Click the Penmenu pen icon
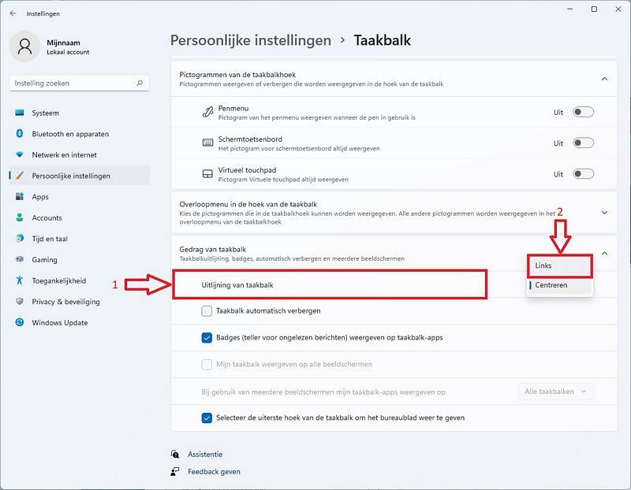This screenshot has height=490, width=631. coord(207,112)
